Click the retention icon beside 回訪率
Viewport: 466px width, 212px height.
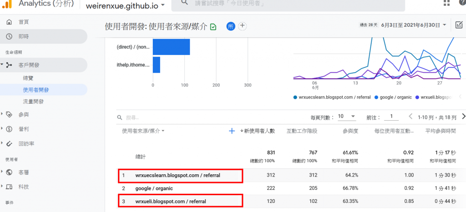[9, 143]
